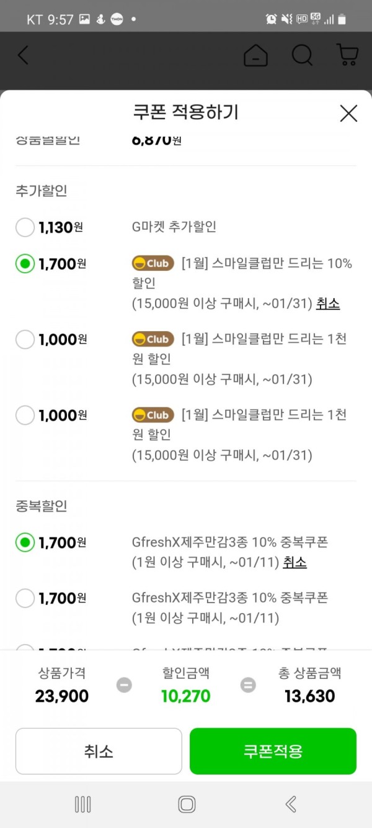Screen dimensions: 372x828
Task: Tap the white 취소 button
Action: (x=99, y=751)
